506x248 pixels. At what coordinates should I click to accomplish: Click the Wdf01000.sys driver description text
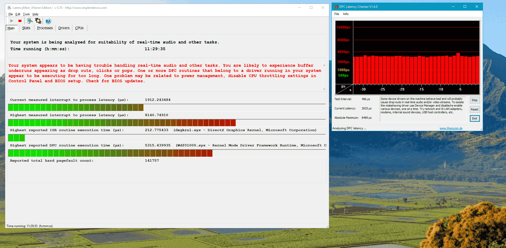tap(251, 145)
